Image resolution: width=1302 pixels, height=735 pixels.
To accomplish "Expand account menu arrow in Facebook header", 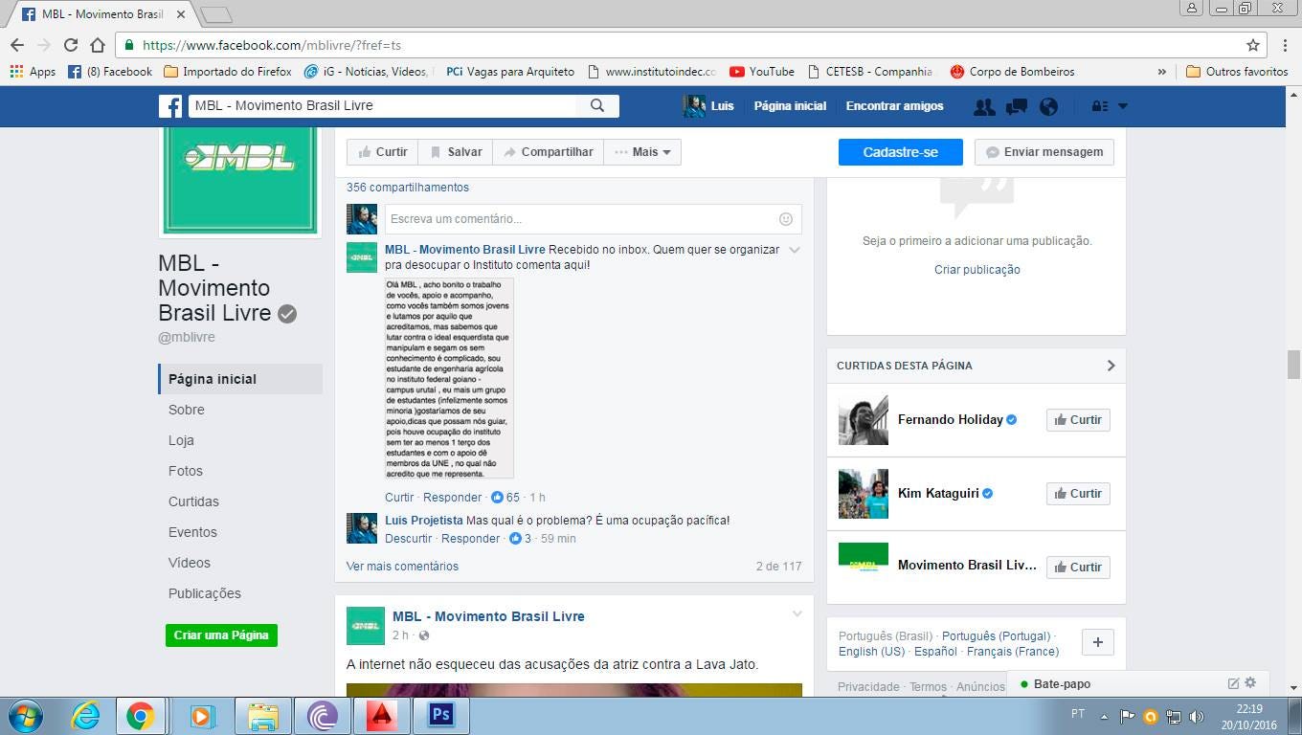I will click(x=1123, y=106).
